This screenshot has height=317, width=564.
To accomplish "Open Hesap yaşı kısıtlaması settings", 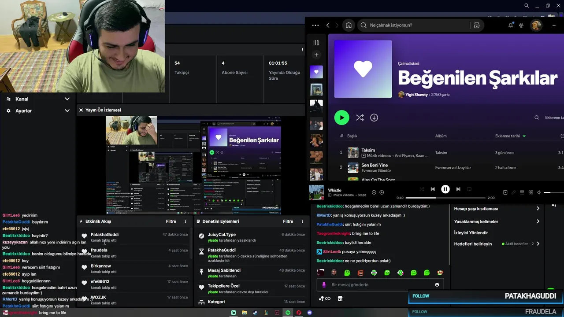I will [497, 209].
